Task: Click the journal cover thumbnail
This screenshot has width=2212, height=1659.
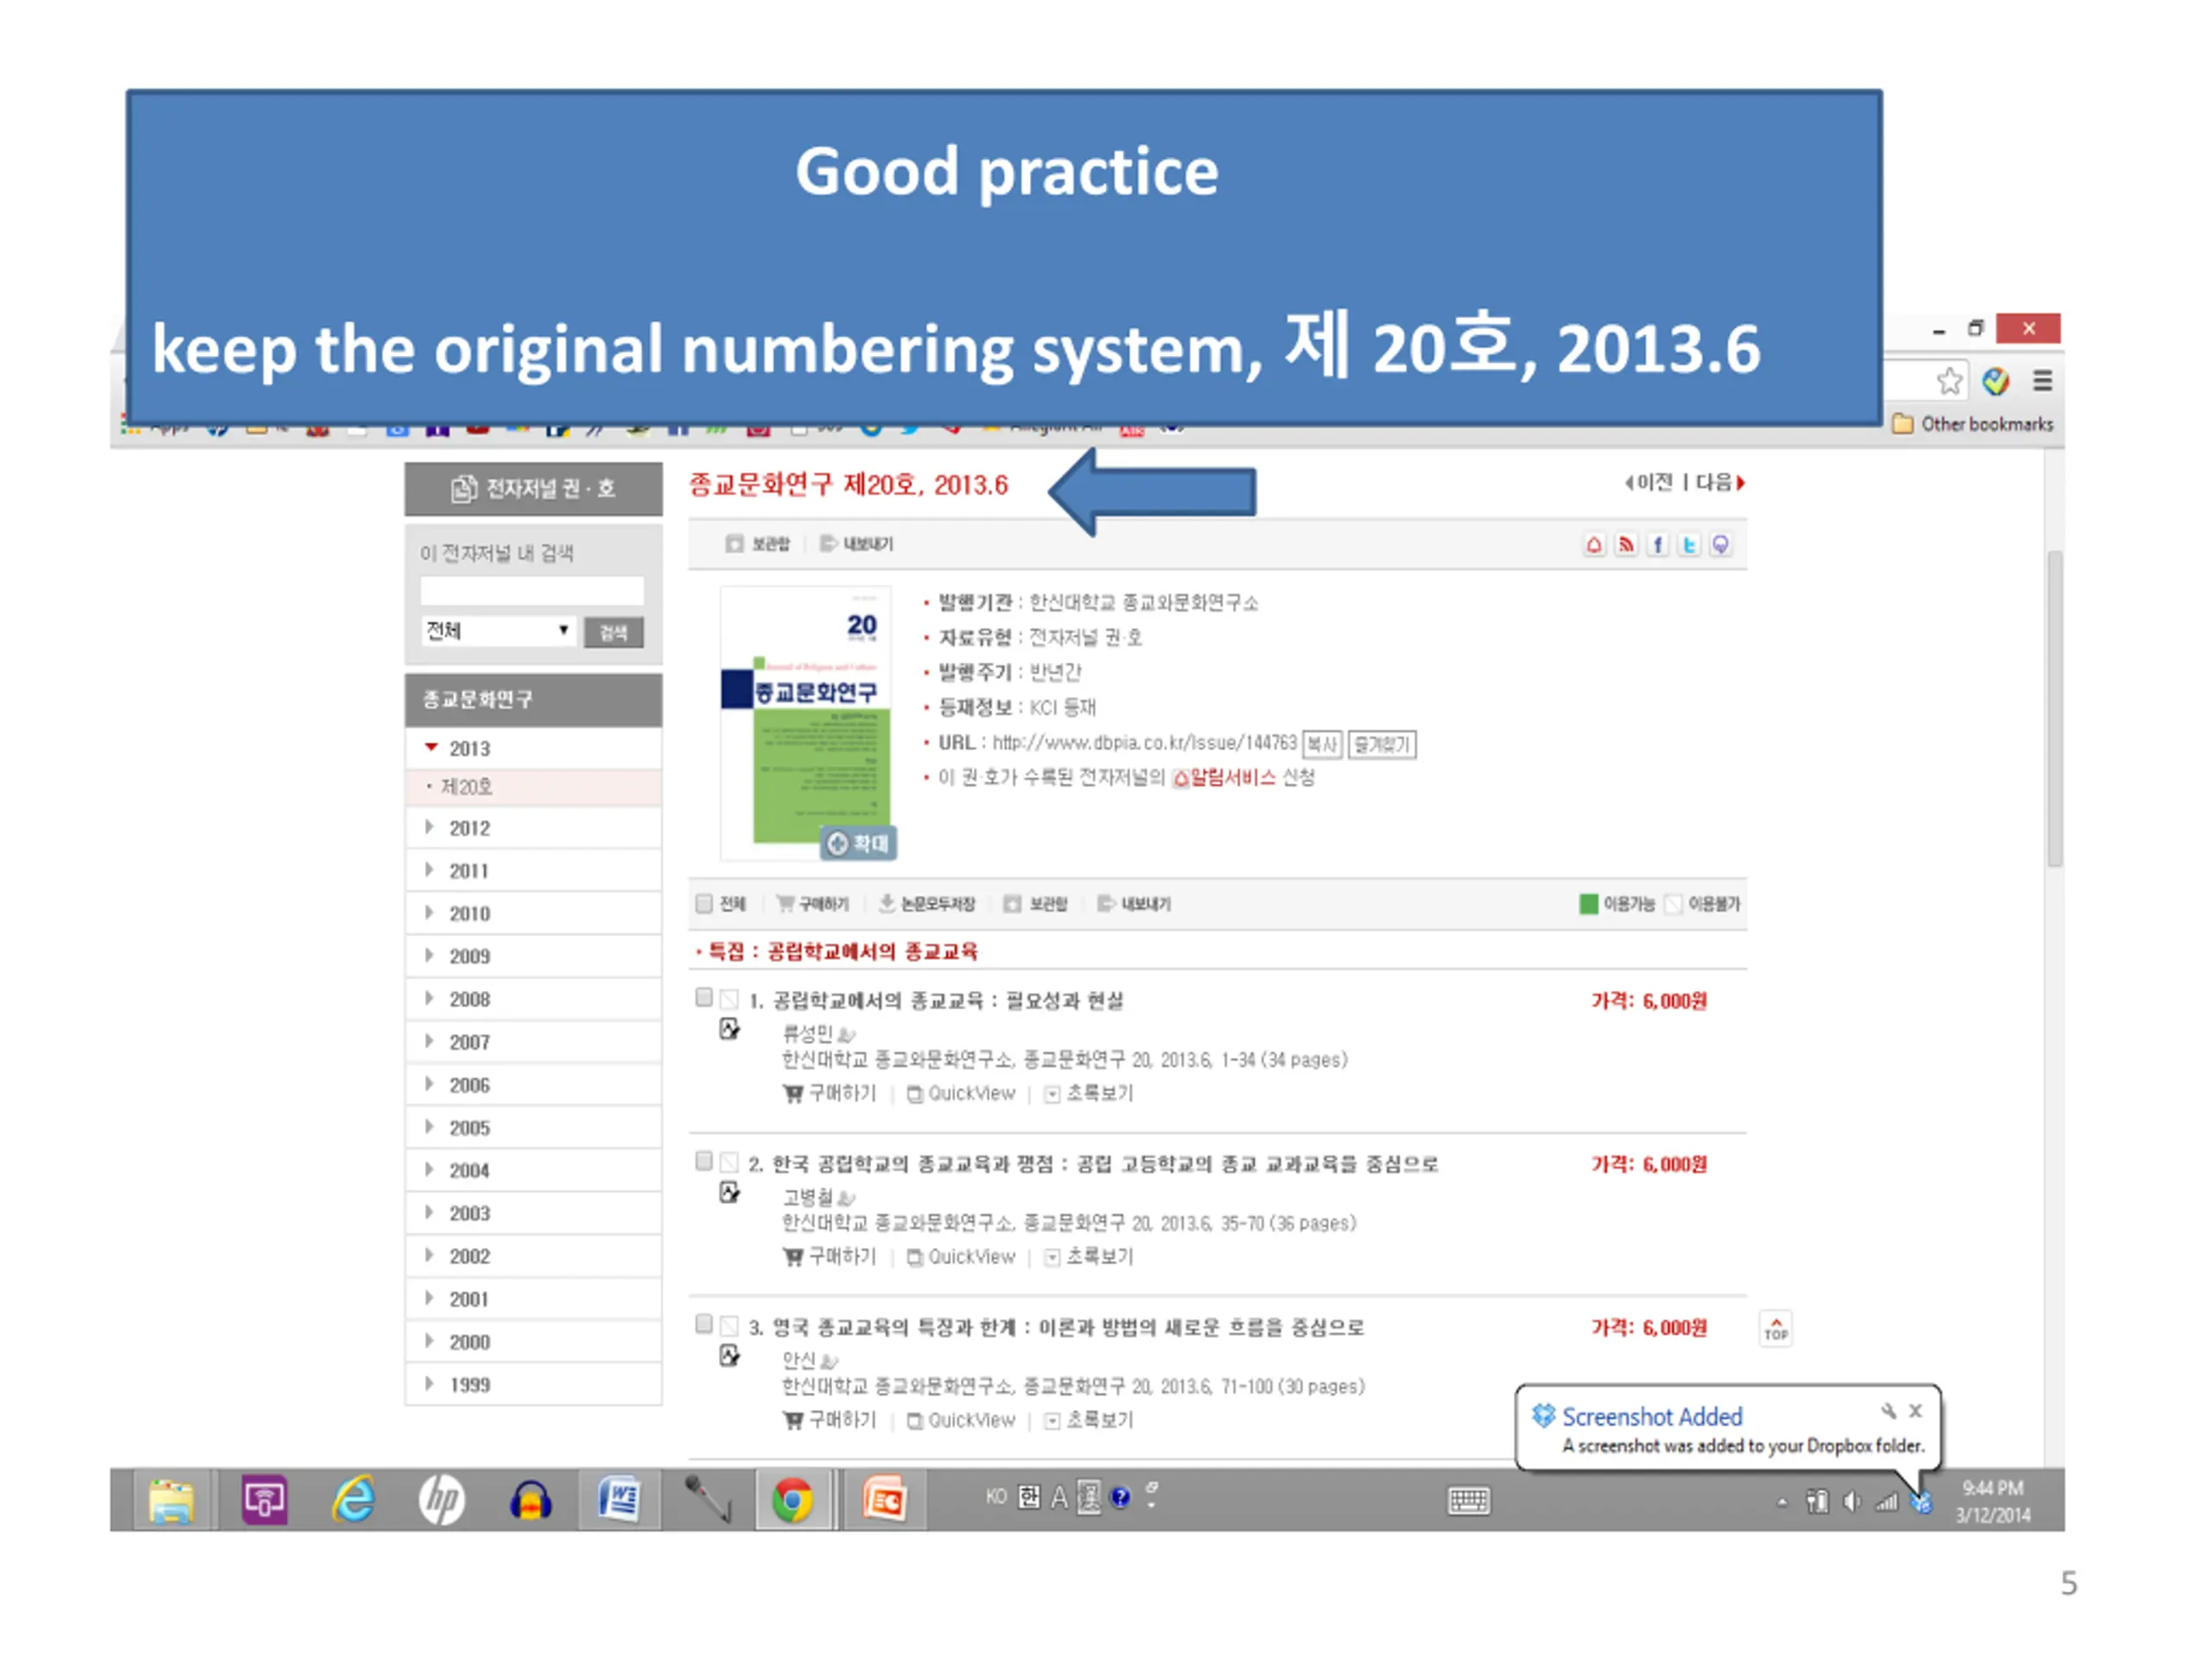Action: 806,723
